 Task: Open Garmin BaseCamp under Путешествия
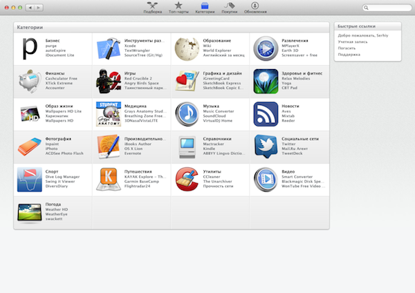142,182
